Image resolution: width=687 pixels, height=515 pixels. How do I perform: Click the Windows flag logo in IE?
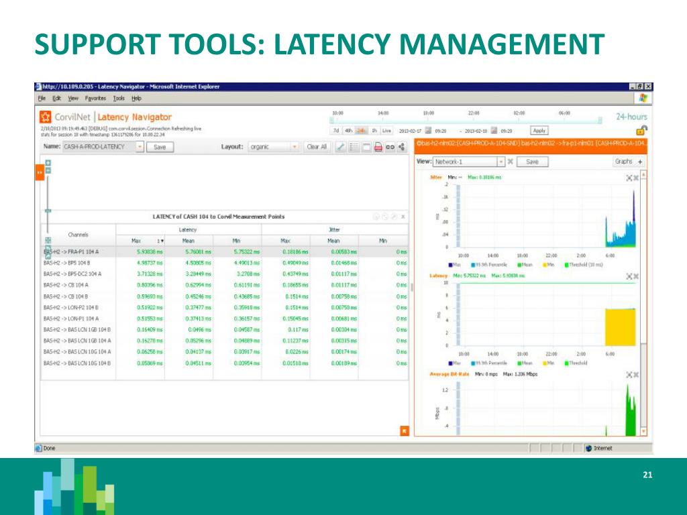[x=643, y=98]
